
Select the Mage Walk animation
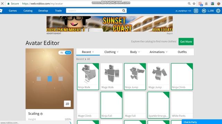[111, 76]
